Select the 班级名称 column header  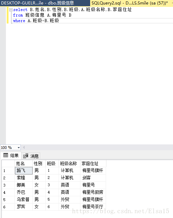[69, 163]
